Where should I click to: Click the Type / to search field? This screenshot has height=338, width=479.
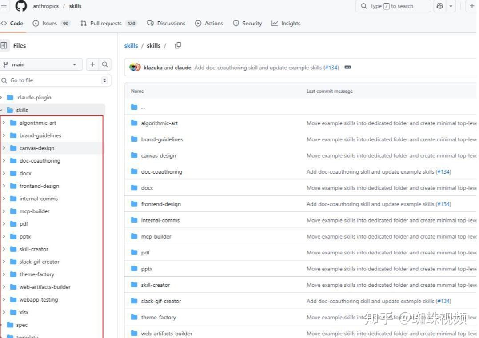click(x=393, y=6)
